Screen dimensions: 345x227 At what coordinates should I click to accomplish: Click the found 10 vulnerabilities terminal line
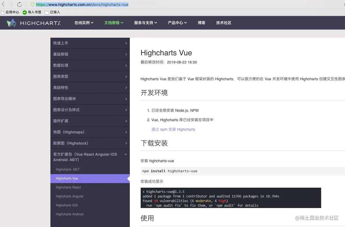(x=185, y=201)
